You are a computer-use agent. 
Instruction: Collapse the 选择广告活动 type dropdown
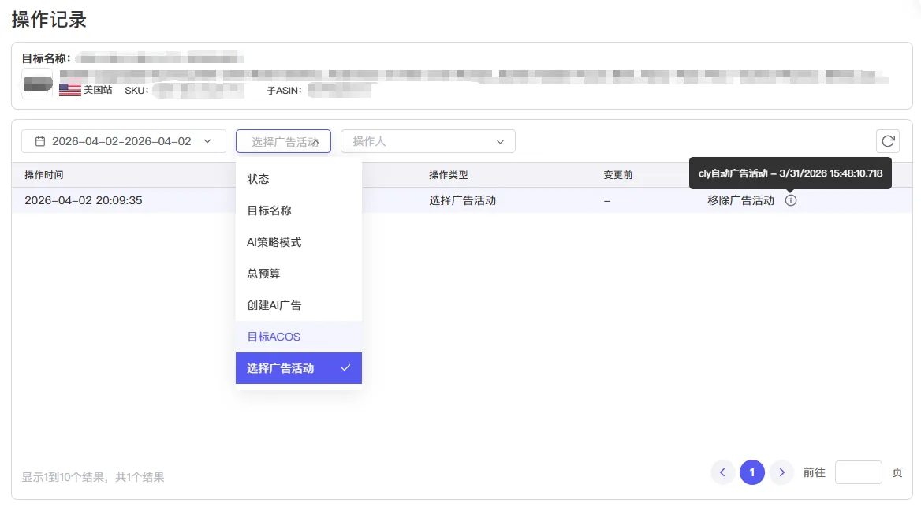click(x=283, y=141)
